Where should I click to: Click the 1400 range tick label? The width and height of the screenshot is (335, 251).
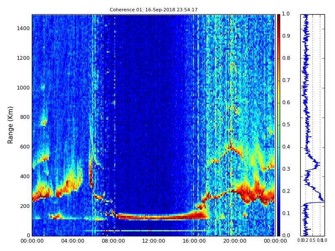[x=23, y=28]
